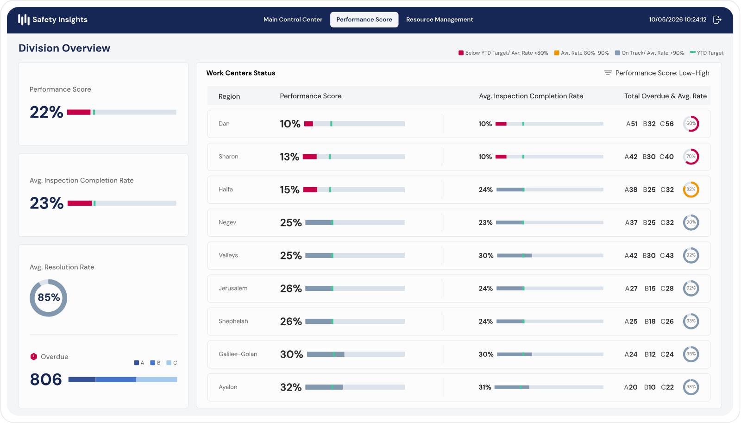
Task: Click Haifa's orange 82% rate ring
Action: point(691,189)
